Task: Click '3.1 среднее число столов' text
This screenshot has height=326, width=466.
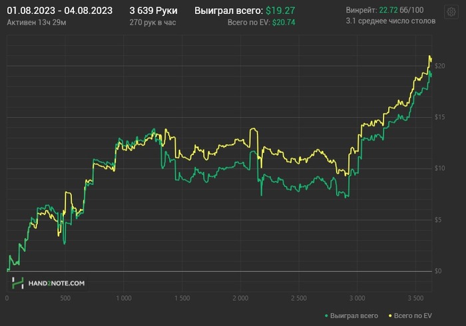Action: pos(391,21)
